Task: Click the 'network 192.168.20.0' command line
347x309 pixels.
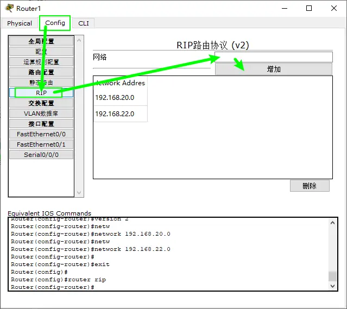Action: [91, 234]
